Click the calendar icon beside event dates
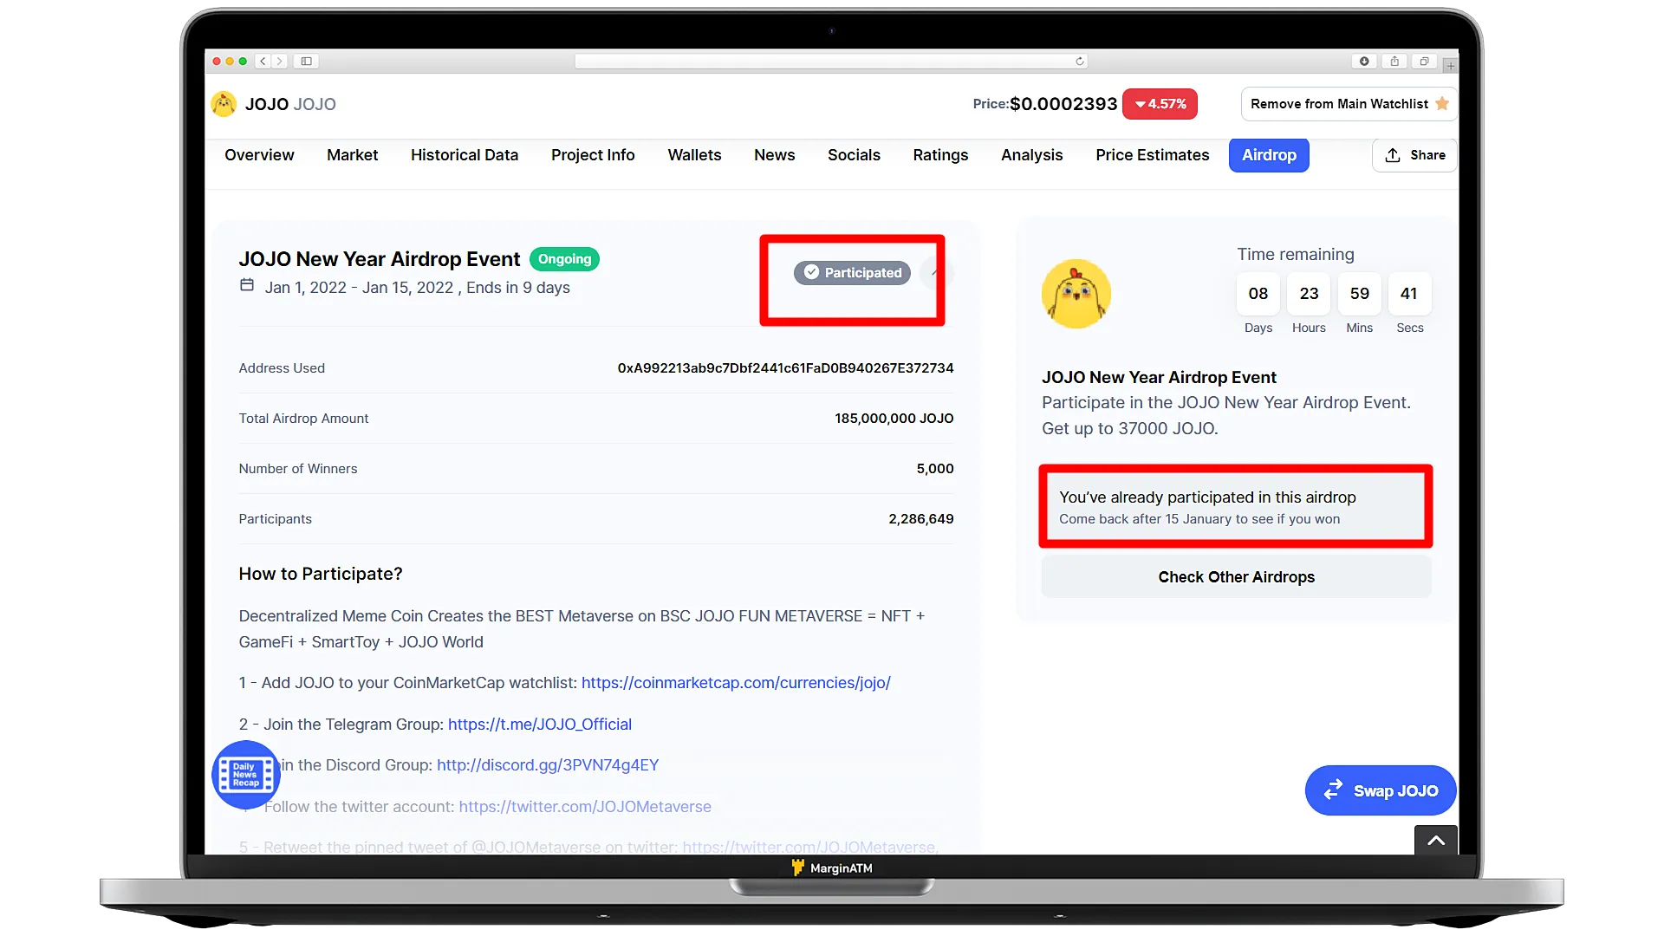 pos(247,286)
